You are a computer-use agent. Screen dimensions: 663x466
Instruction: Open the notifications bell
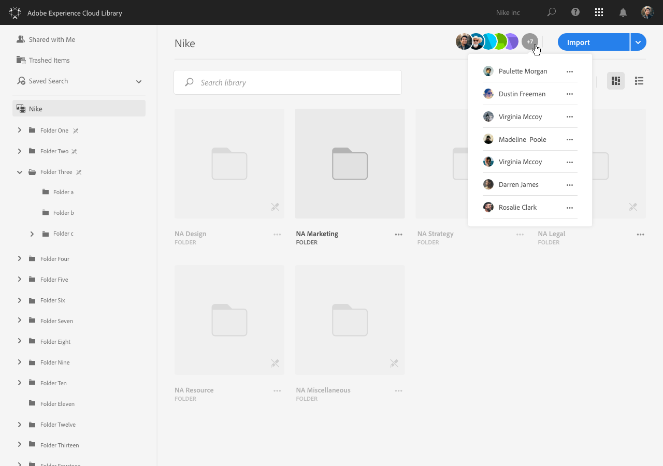(x=623, y=12)
